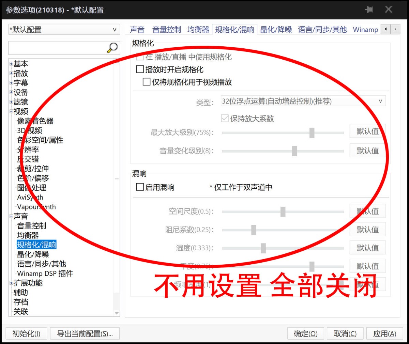This screenshot has width=409, height=344.
Task: Select 辅助 in the tree
Action: pyautogui.click(x=20, y=293)
